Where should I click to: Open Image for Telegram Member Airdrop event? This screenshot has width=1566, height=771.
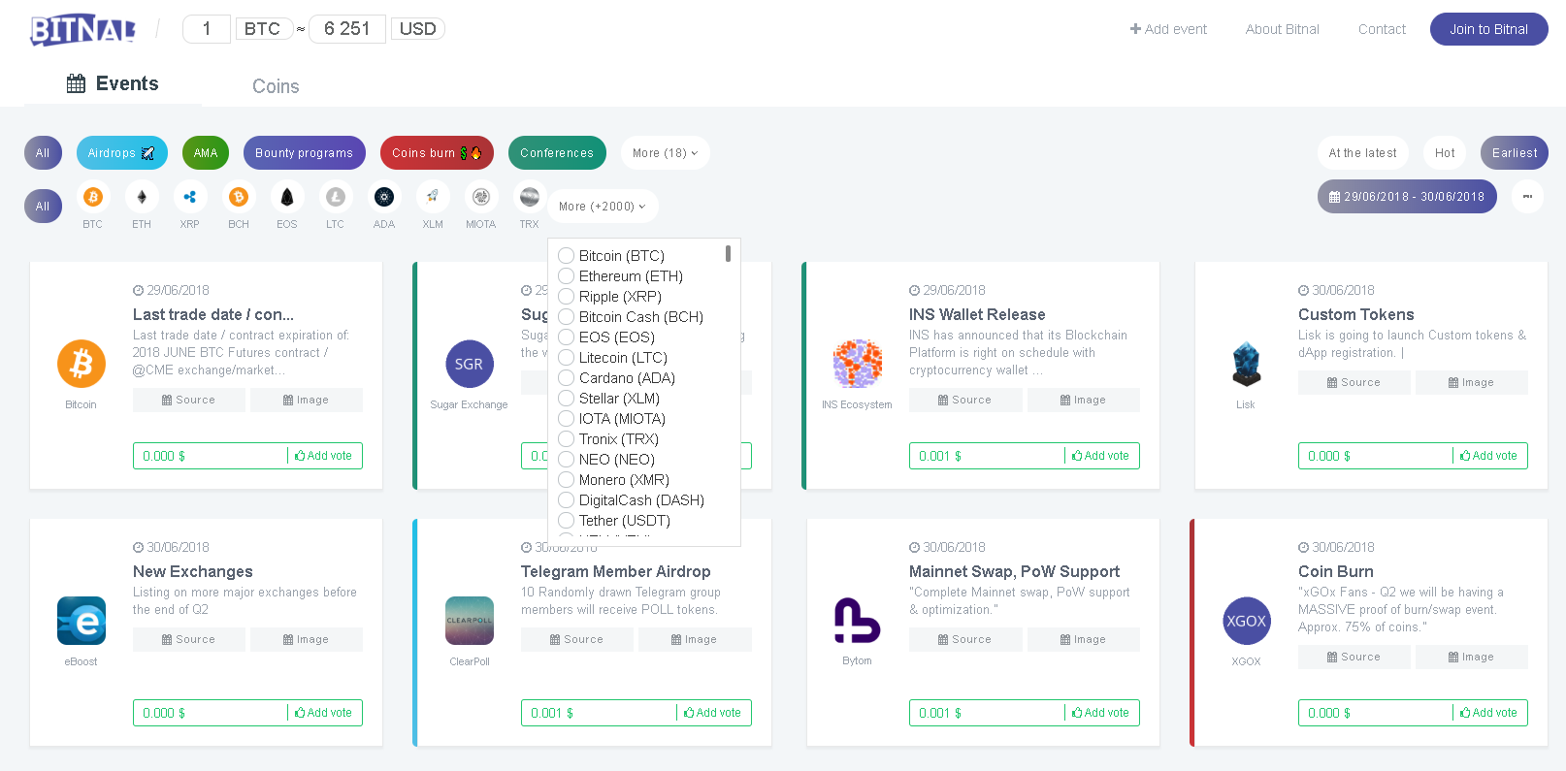[695, 640]
